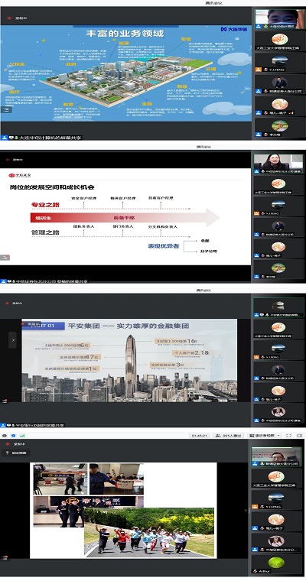Select 瑶儿~桃子 thumbnail in the 丰富的业务领域 meeting
Image resolution: width=306 pixels, height=581 pixels.
(x=279, y=105)
